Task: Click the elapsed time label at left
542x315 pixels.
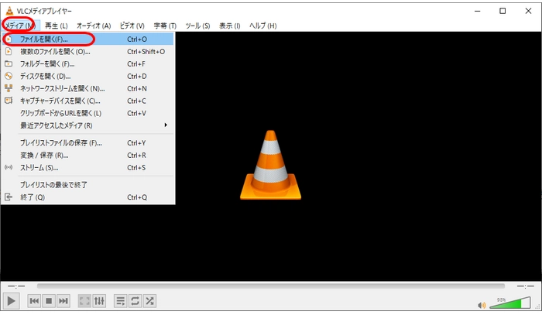Action: pos(16,286)
